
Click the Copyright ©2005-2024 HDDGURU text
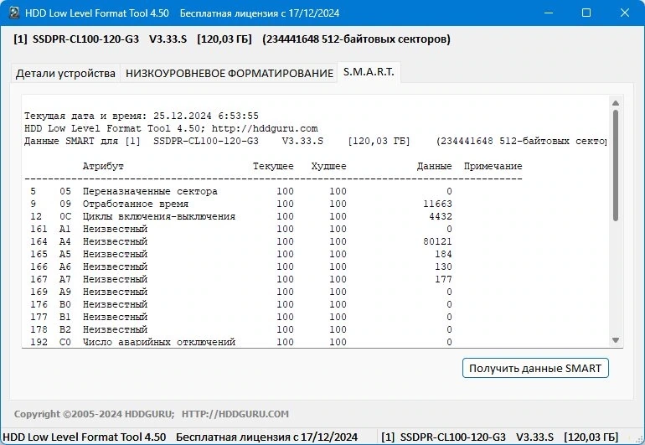[94, 414]
